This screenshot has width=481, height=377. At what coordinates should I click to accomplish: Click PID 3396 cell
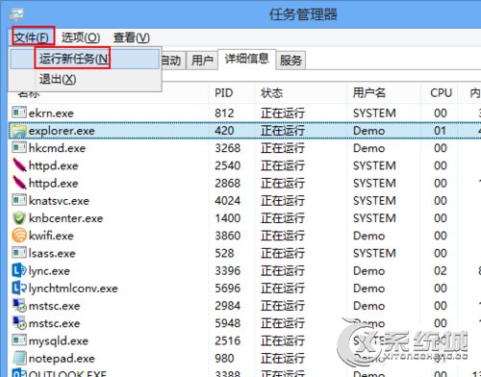[x=228, y=271]
